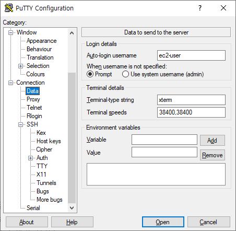Open the Translation category
Image resolution: width=236 pixels, height=231 pixels.
tap(40, 57)
